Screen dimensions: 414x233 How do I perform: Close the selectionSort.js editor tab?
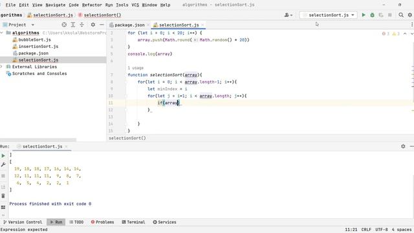point(202,25)
